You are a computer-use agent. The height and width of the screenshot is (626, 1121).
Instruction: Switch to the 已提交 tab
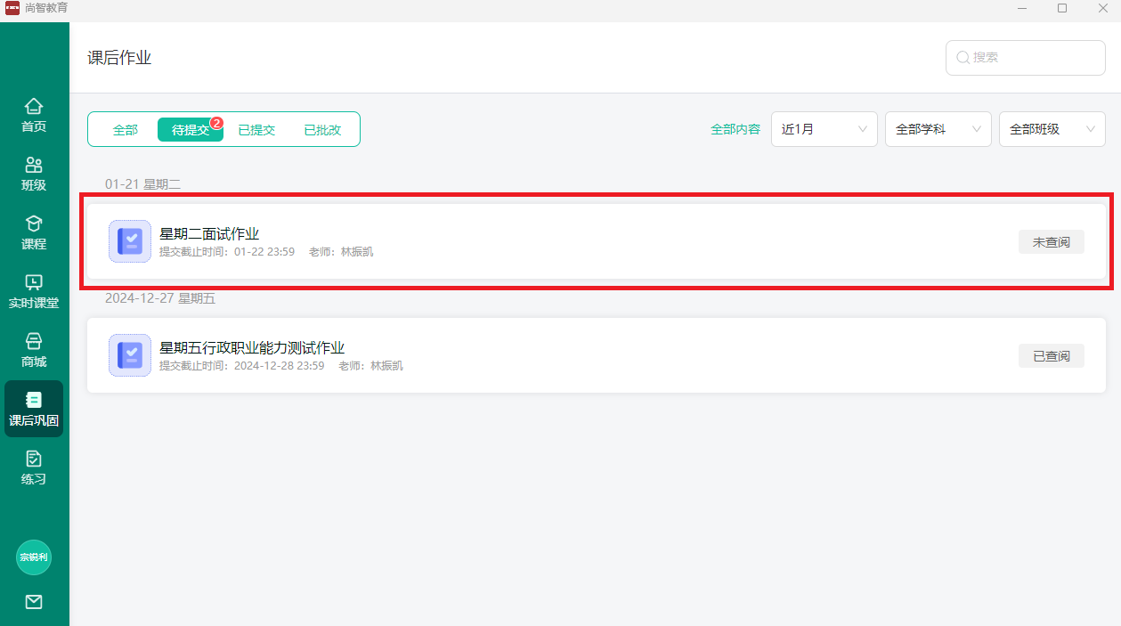[x=256, y=130]
